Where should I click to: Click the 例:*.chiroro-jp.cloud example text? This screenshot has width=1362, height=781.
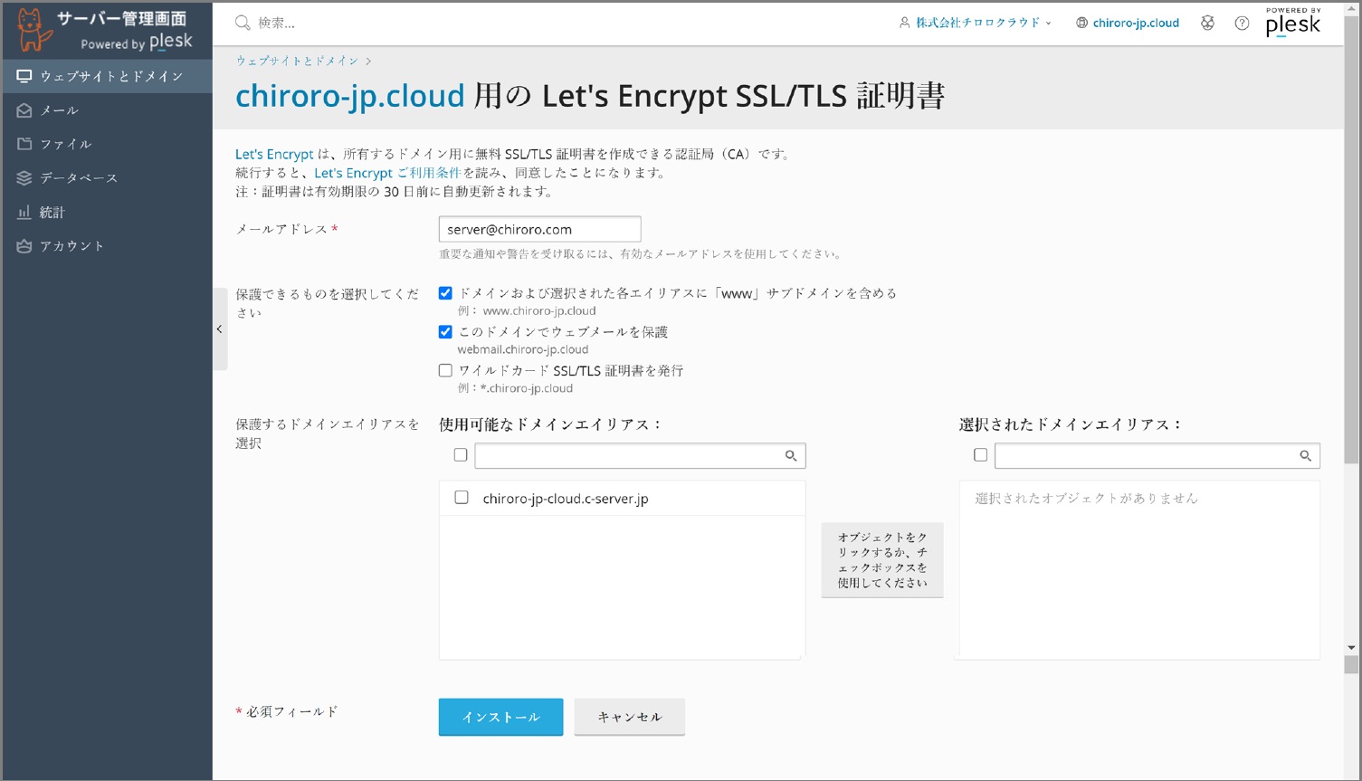pyautogui.click(x=515, y=388)
